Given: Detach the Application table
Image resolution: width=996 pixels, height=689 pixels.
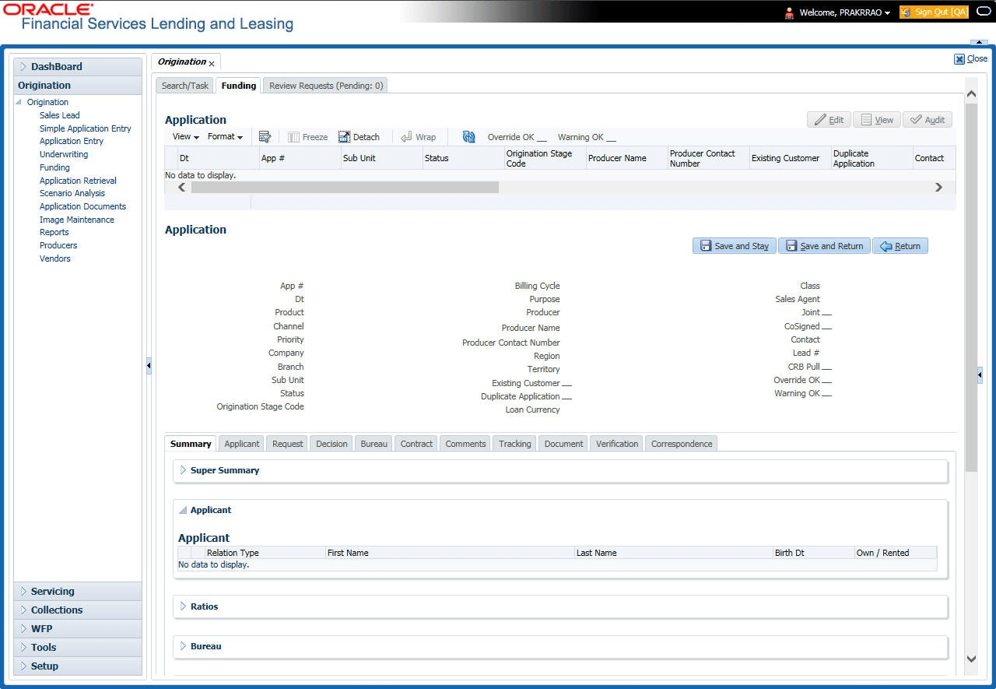Looking at the screenshot, I should click(359, 137).
